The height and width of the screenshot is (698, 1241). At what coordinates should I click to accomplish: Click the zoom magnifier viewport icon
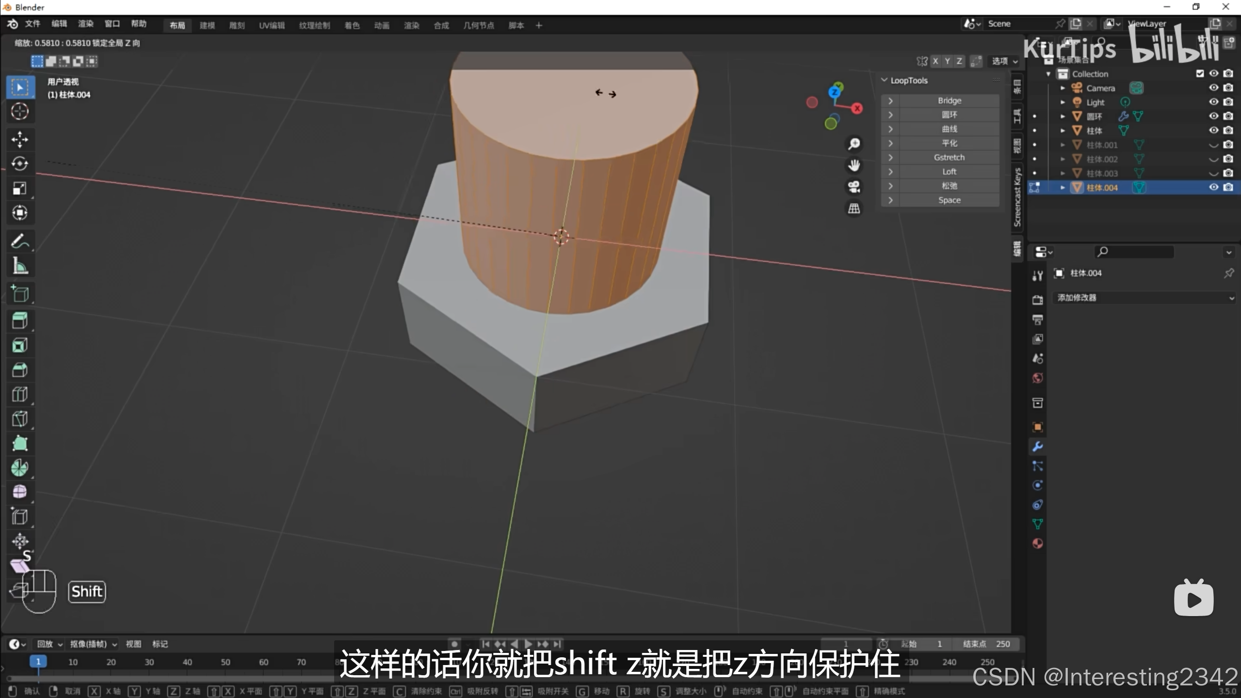coord(854,144)
